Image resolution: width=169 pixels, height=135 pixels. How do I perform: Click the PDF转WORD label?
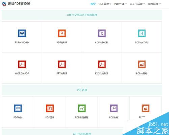tap(22, 43)
